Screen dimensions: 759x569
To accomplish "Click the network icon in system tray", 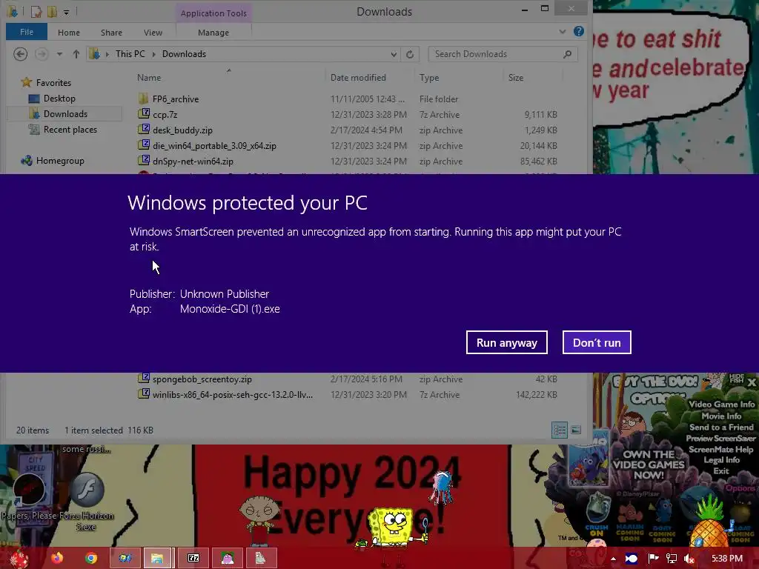I will (x=672, y=559).
